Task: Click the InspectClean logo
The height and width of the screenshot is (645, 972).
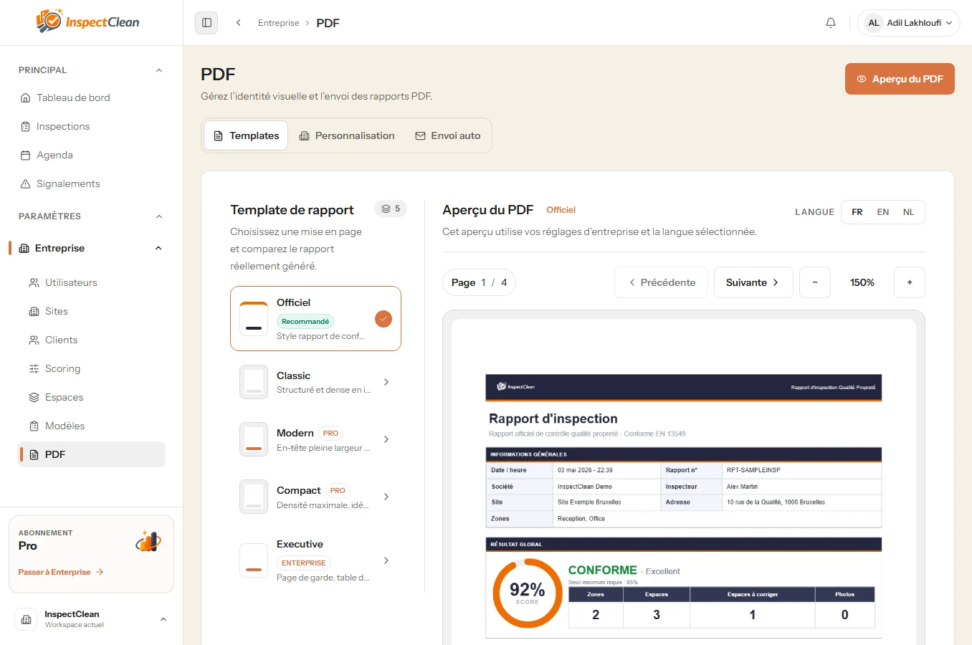Action: [87, 21]
